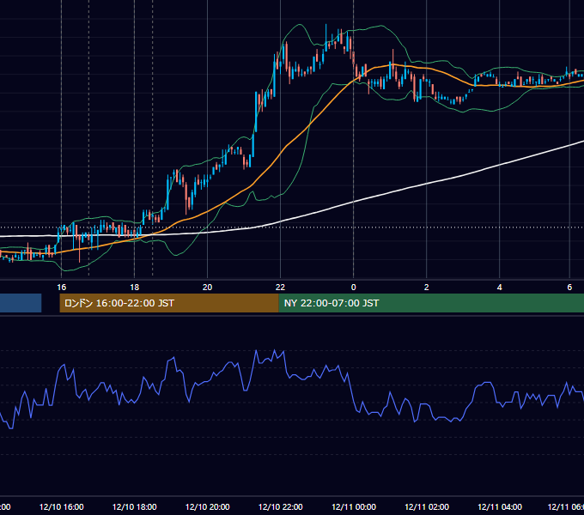Click the 16 hour label on chart axis

coord(62,288)
